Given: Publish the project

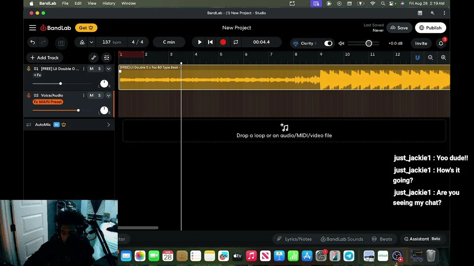Looking at the screenshot, I should (430, 28).
